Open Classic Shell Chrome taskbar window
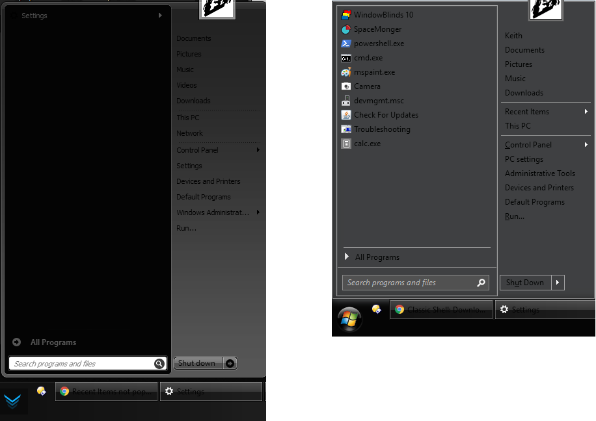 click(x=441, y=309)
